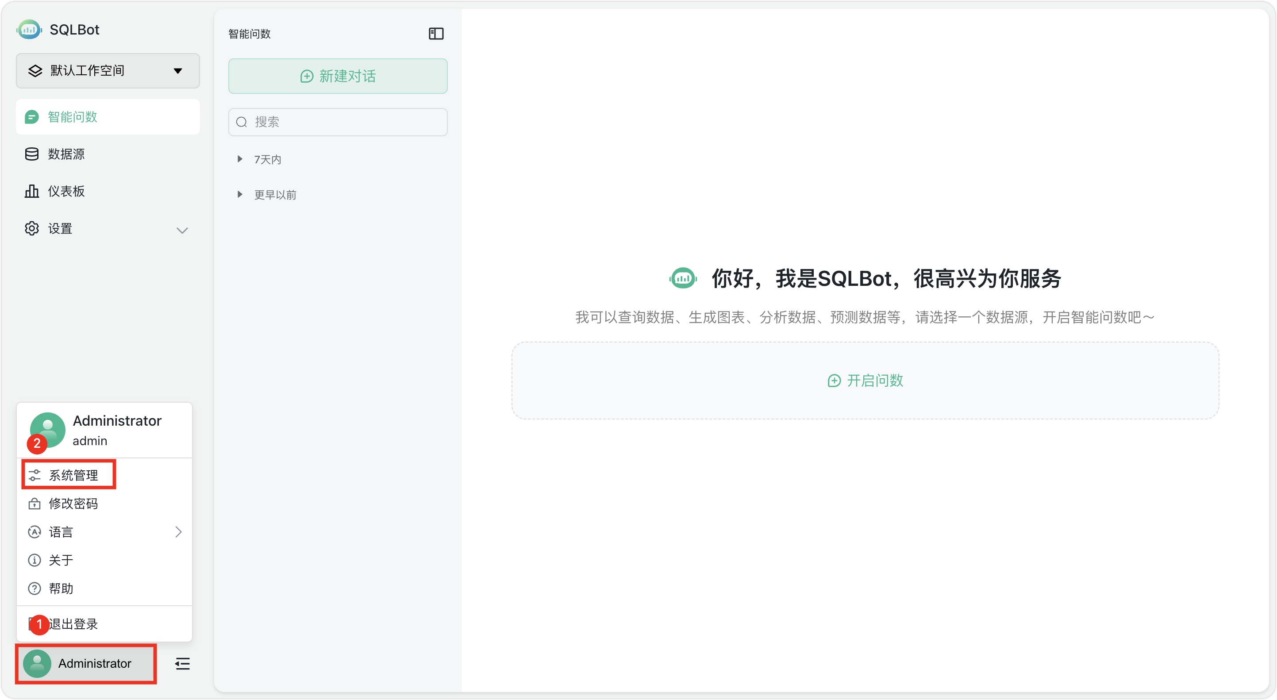Viewport: 1277px width, 700px height.
Task: Open 数据源 database icon item
Action: (x=32, y=154)
